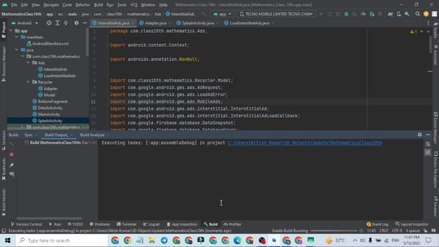The height and width of the screenshot is (247, 439).
Task: Hide the Project tool window
Action: [84, 23]
